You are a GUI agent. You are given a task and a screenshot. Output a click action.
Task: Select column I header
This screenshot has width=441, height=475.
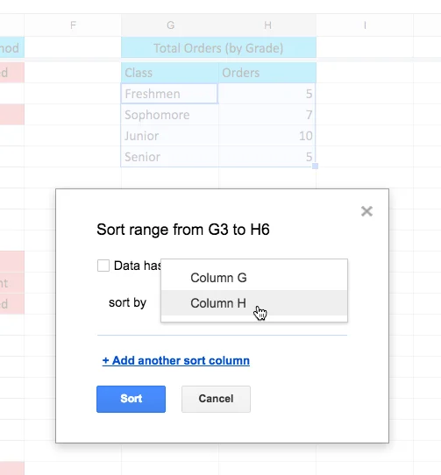[365, 25]
